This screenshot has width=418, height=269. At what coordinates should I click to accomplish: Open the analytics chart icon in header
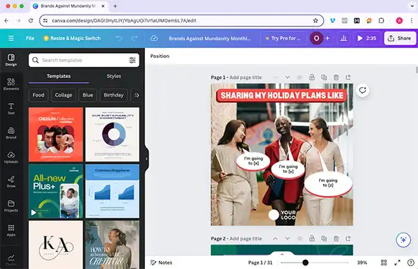[x=343, y=38]
